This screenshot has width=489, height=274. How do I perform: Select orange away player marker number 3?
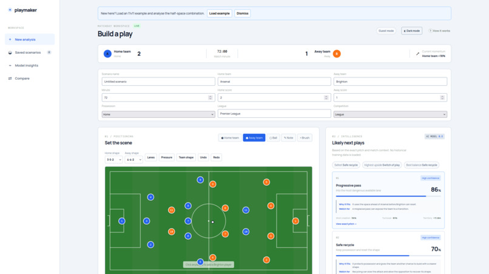coord(271,236)
